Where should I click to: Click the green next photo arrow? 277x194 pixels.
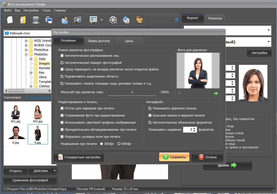[216, 93]
